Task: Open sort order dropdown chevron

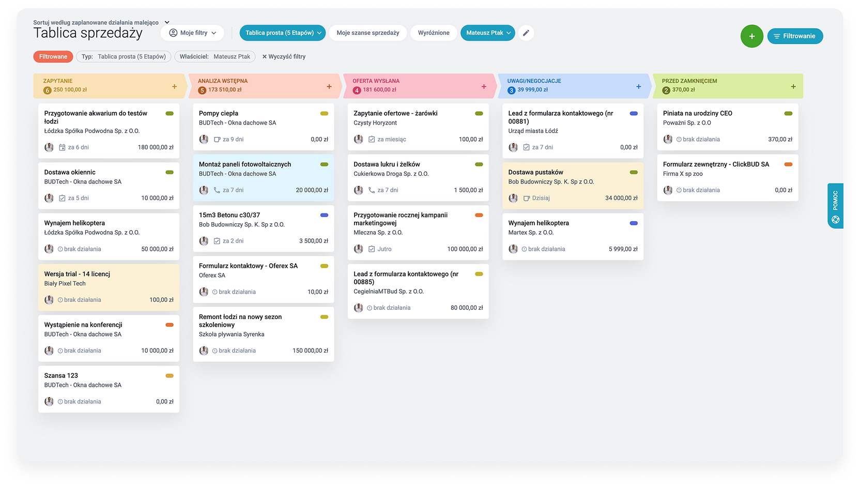Action: tap(167, 22)
